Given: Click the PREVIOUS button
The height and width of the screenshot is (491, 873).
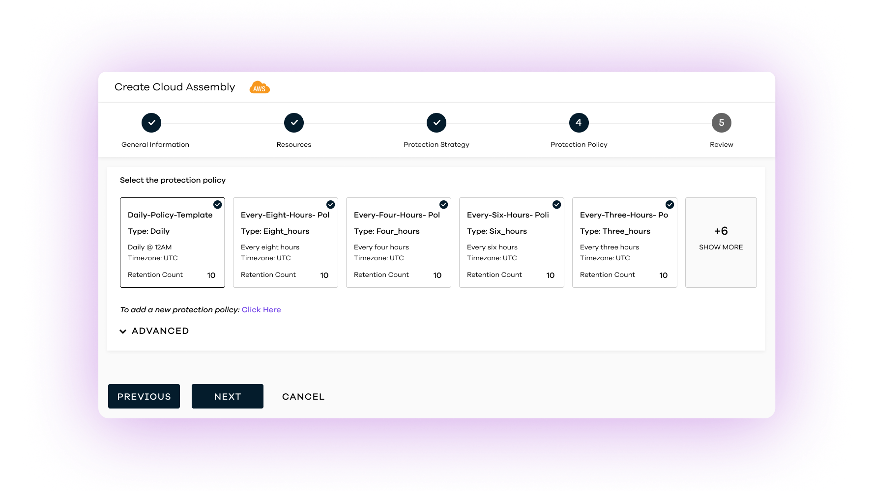Looking at the screenshot, I should [144, 396].
